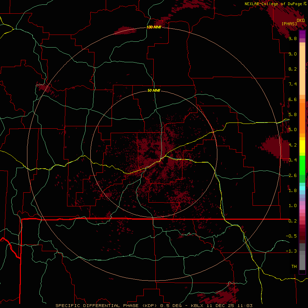Viewport: 308px width, 308px height.
Task: Click the bright yellow color bar segment
Action: 302,146
